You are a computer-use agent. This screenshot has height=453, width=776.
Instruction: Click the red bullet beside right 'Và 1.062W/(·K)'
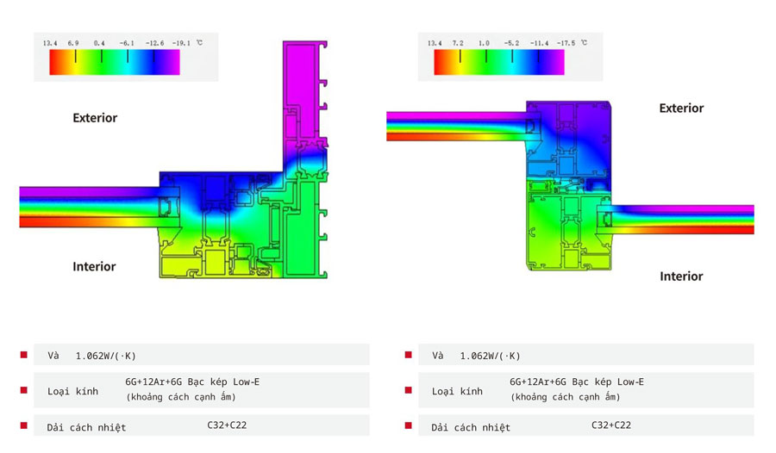click(x=409, y=355)
